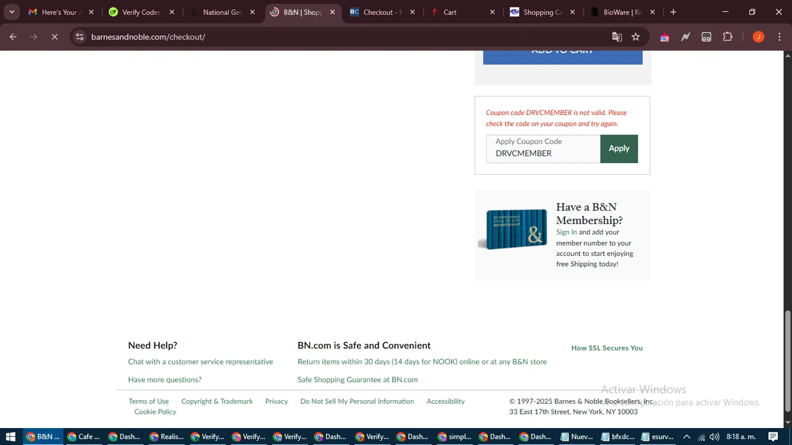Translate this page icon
This screenshot has width=792, height=445.
(617, 37)
